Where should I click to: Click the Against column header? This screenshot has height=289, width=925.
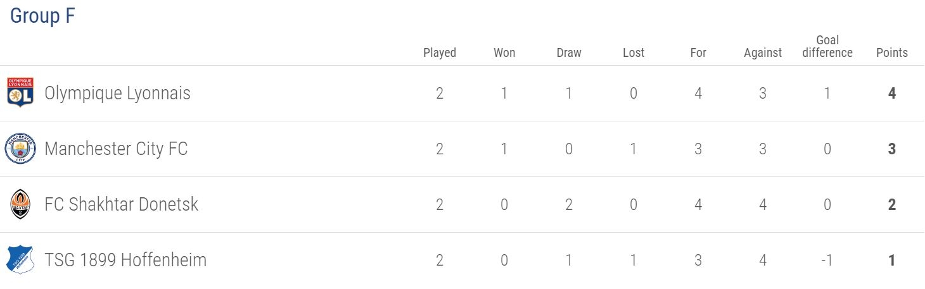[763, 52]
